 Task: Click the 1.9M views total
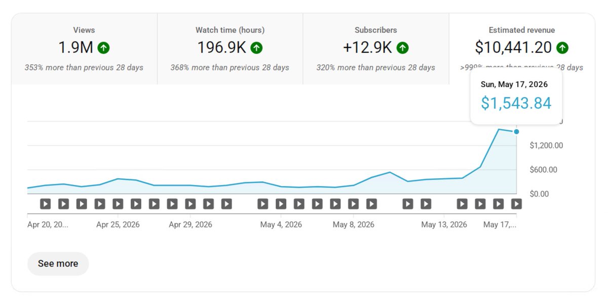(x=76, y=48)
